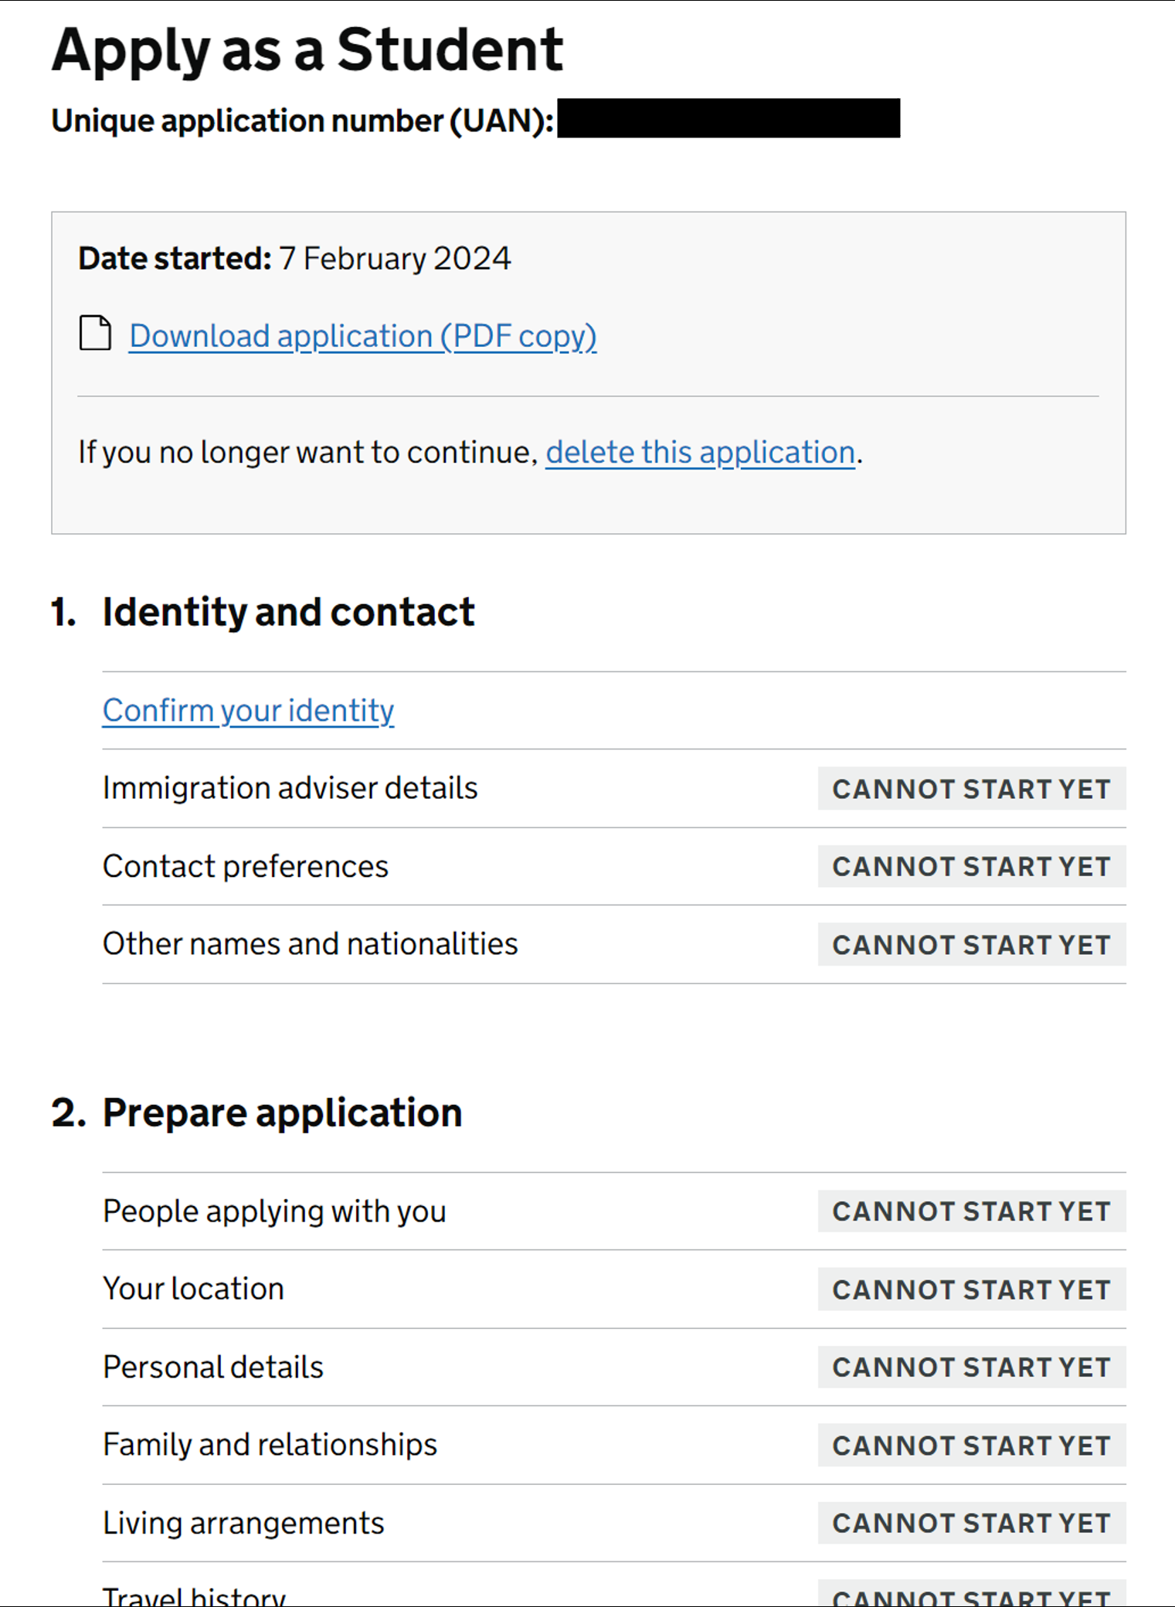Click status tag for People applying with you
This screenshot has width=1175, height=1607.
pyautogui.click(x=971, y=1211)
